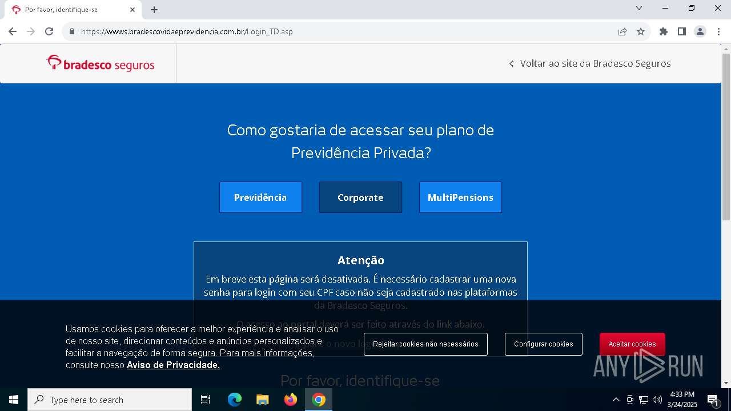The image size is (731, 411).
Task: Select the Corporate access option
Action: tap(360, 198)
